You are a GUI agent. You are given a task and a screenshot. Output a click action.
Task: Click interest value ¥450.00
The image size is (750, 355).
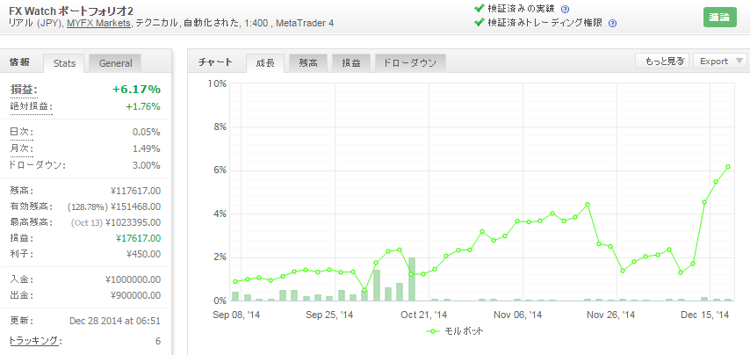point(143,254)
